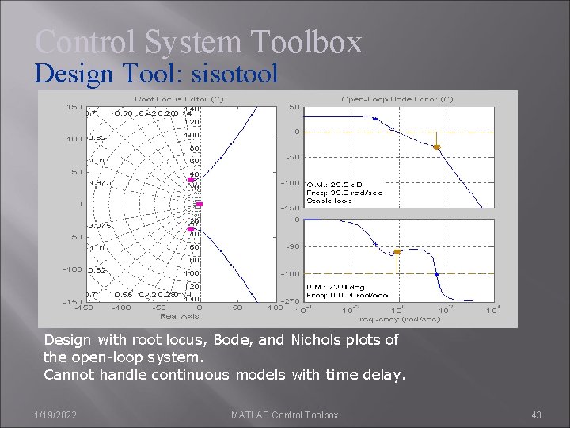Select the orange phase margin marker on phase plot

coord(397,252)
